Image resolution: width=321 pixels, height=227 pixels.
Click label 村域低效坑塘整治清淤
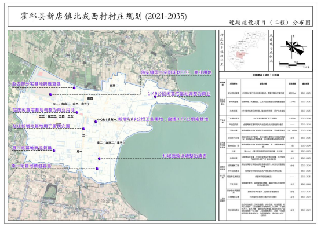(184, 156)
